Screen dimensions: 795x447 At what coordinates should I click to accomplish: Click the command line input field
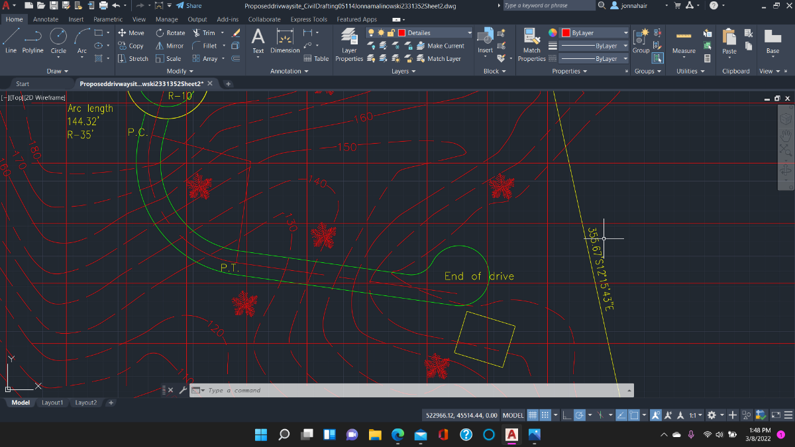click(417, 390)
